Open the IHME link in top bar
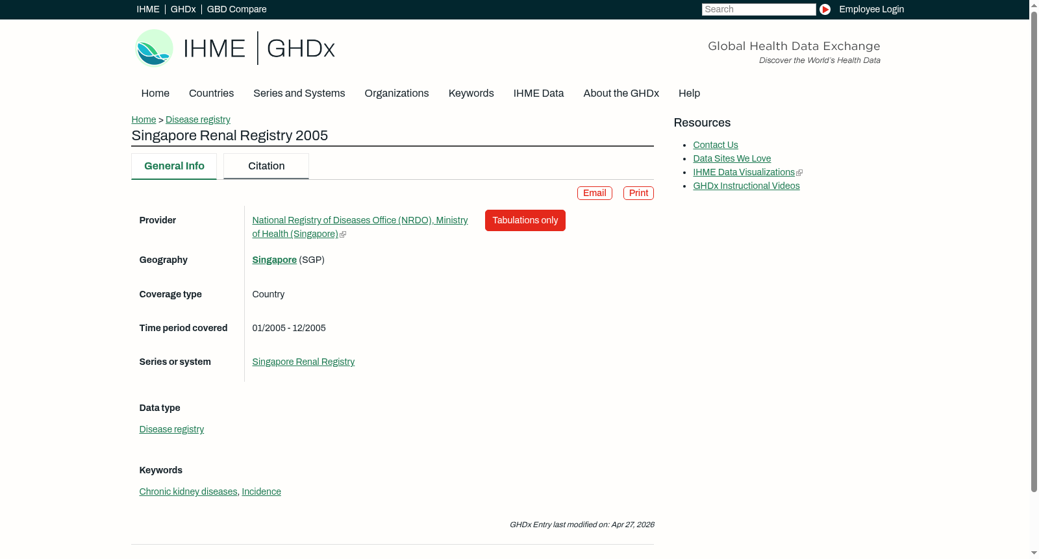 [147, 9]
